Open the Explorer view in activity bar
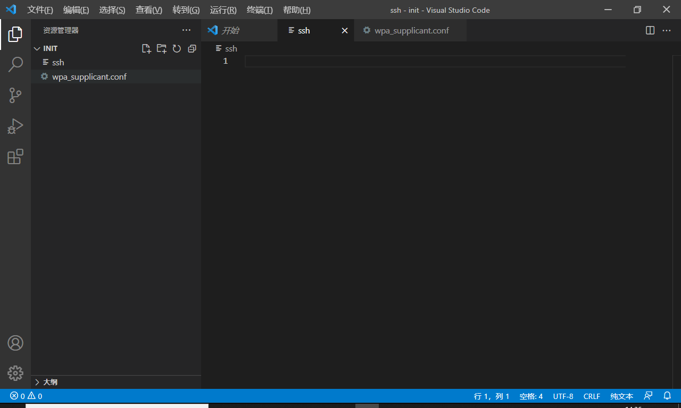This screenshot has height=408, width=681. 15,34
